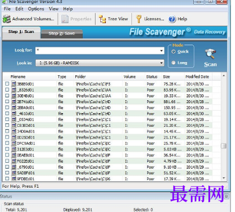Sort by Filename column header
The height and width of the screenshot is (212, 235).
[18, 76]
